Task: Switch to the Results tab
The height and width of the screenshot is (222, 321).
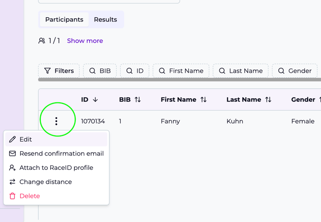Action: coord(105,20)
